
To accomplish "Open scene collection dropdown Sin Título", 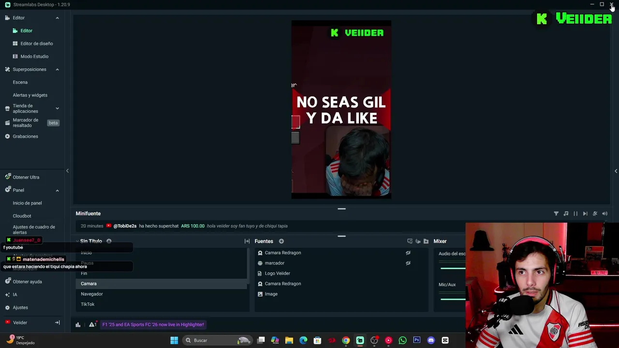I will pos(91,241).
